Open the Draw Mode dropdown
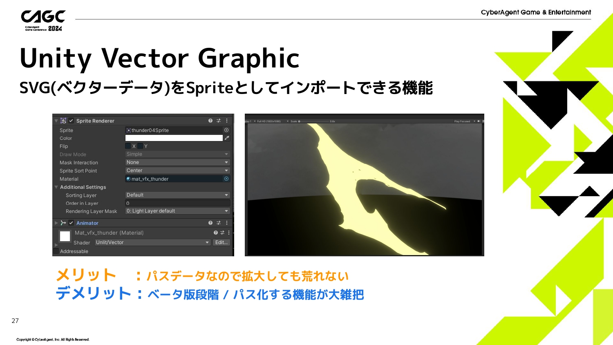613x345 pixels. 177,154
